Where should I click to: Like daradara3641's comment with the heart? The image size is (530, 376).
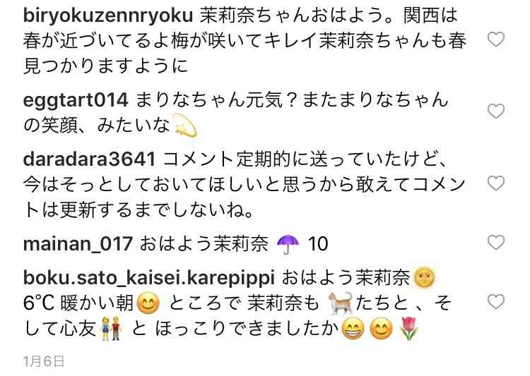(x=496, y=183)
